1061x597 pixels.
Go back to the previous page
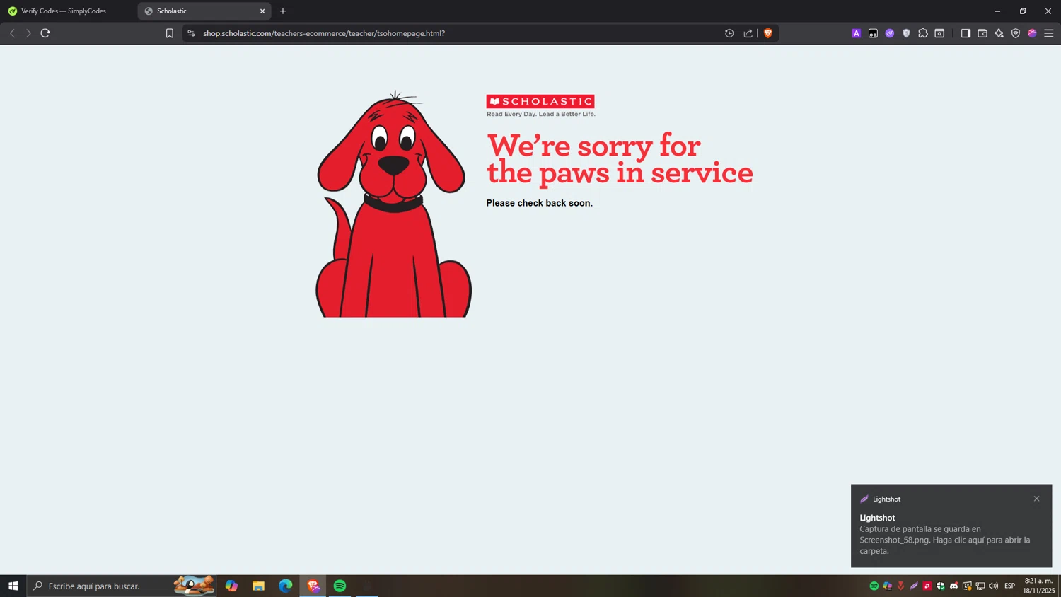[12, 33]
